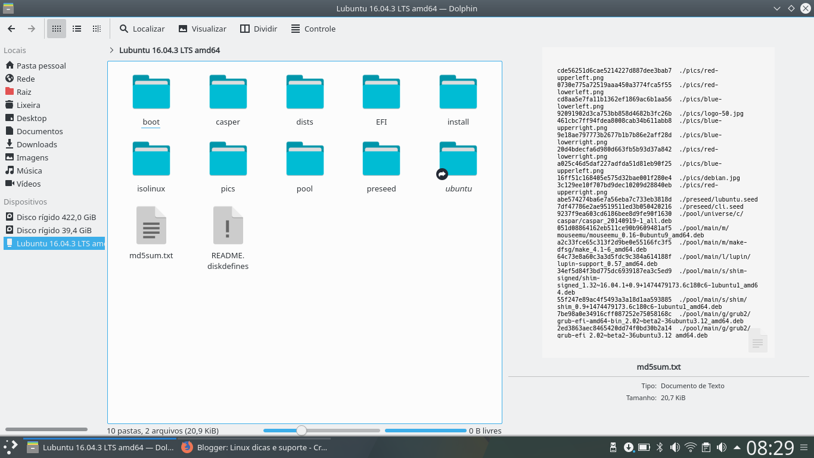Open software updates tray icon
This screenshot has width=814, height=458.
tap(629, 447)
